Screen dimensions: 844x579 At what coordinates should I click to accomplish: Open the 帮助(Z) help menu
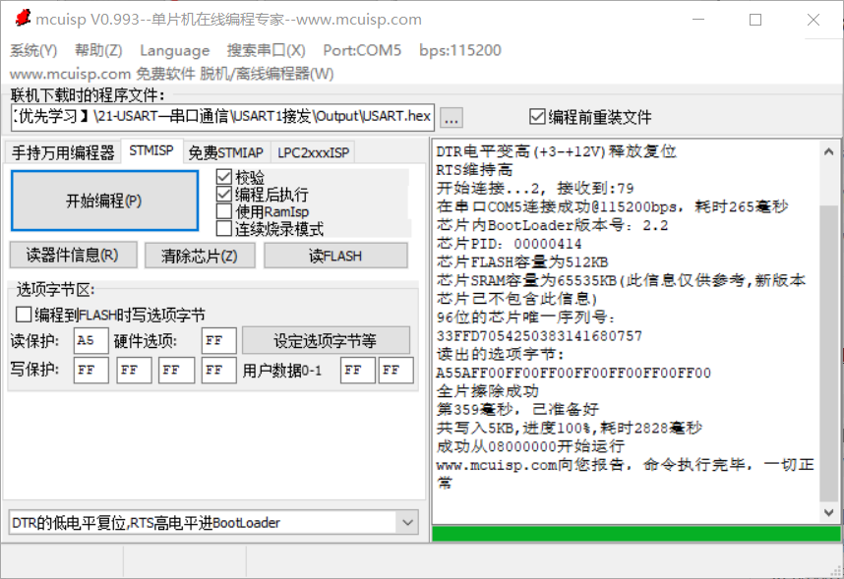(x=95, y=50)
